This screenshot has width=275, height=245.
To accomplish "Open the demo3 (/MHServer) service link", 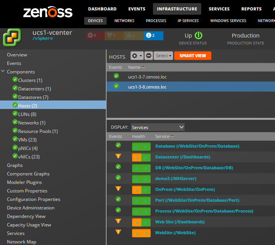I will [176, 179].
